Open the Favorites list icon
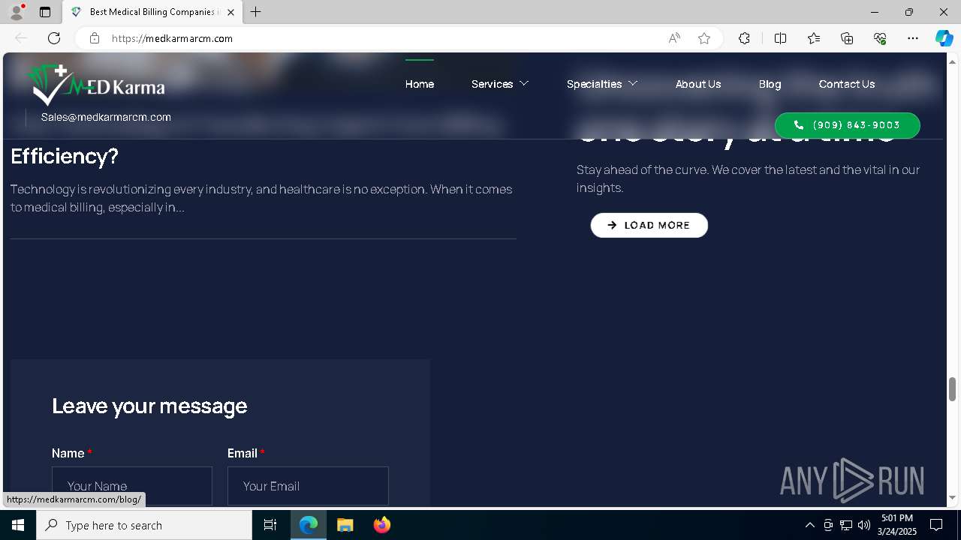 [814, 38]
